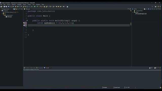This screenshot has width=162, height=91.
Task: Click the Save All toolbar icon
Action: click(6, 7)
